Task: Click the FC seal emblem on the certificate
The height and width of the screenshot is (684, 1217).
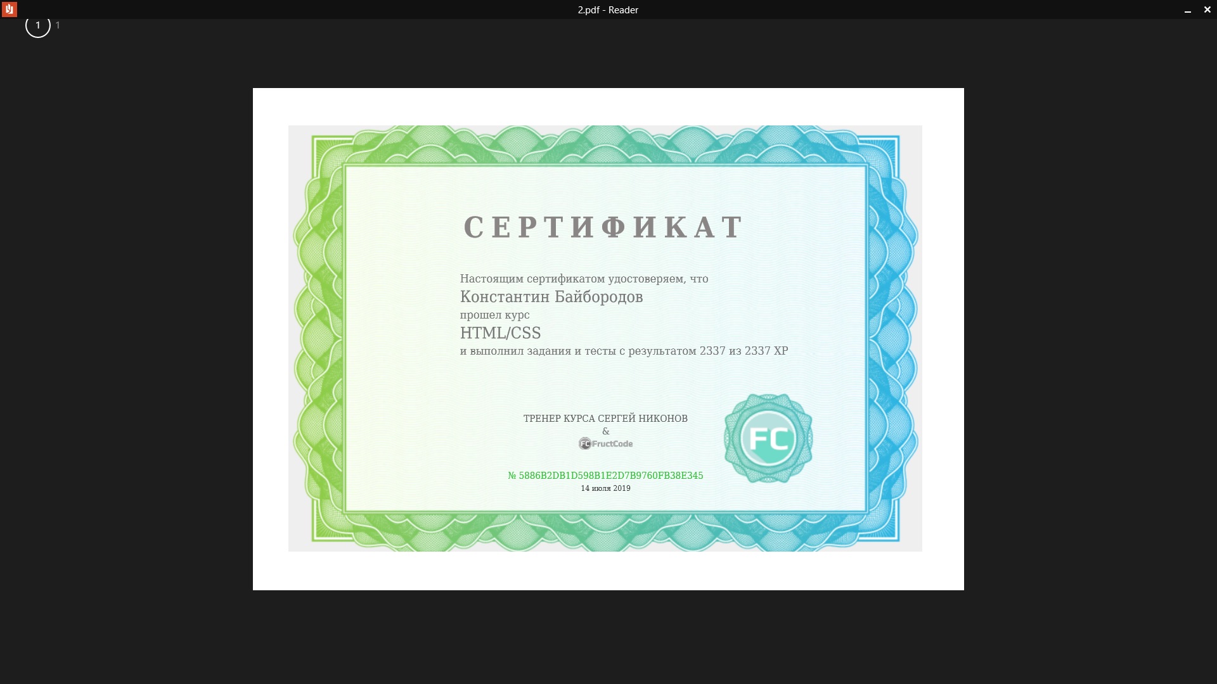Action: click(x=769, y=437)
